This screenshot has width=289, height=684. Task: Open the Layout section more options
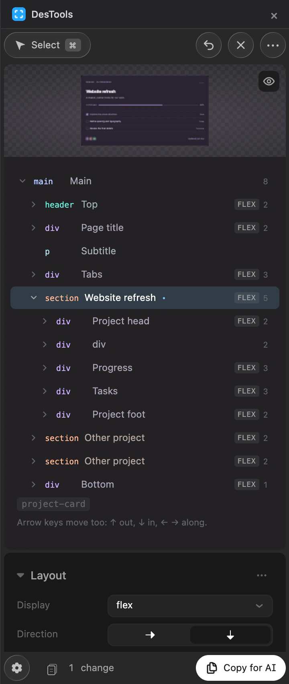[262, 576]
